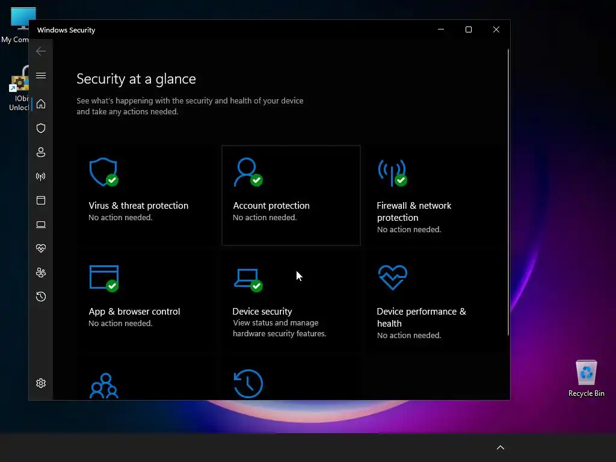
Task: Click the Windows Security vertical scrollbar
Action: (x=508, y=192)
